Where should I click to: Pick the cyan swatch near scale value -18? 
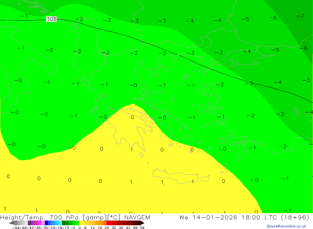pos(60,223)
